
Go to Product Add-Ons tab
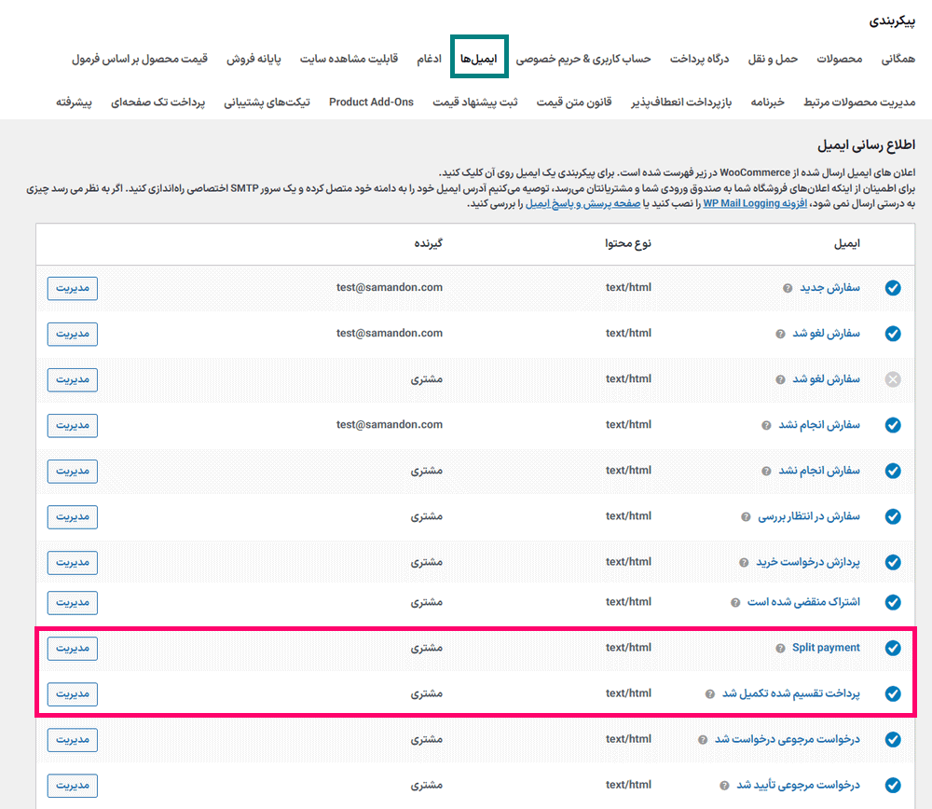[x=371, y=102]
